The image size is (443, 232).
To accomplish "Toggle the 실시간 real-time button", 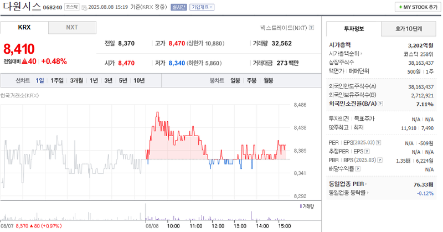I will click(x=178, y=7).
